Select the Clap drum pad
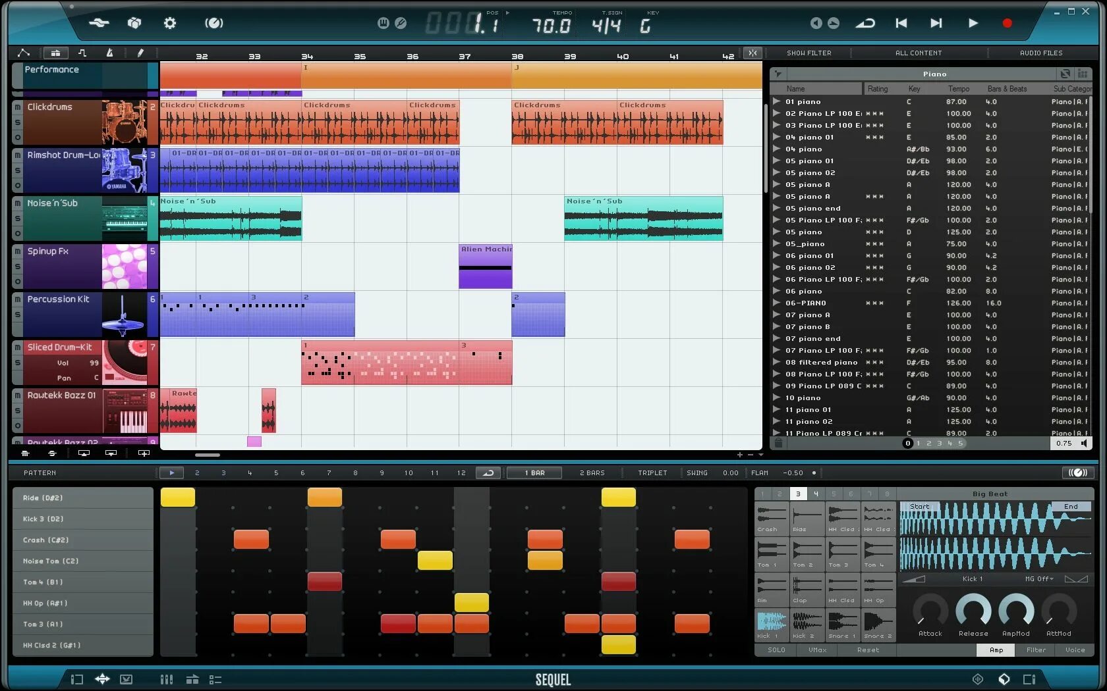This screenshot has height=691, width=1107. coord(807,589)
